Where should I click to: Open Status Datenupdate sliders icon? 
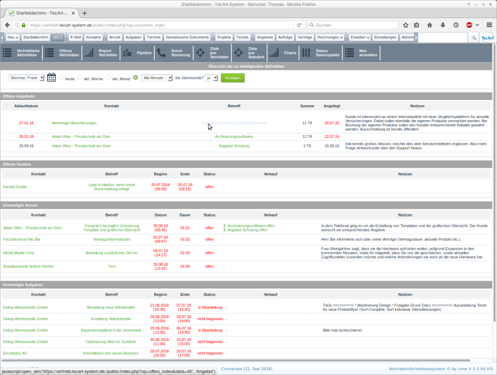[x=306, y=53]
